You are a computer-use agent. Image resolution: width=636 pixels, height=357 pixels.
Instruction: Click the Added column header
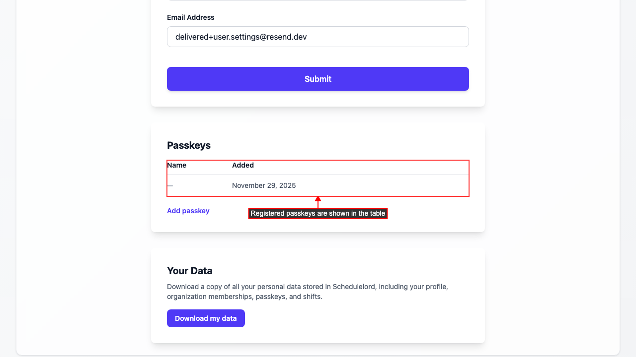coord(243,165)
